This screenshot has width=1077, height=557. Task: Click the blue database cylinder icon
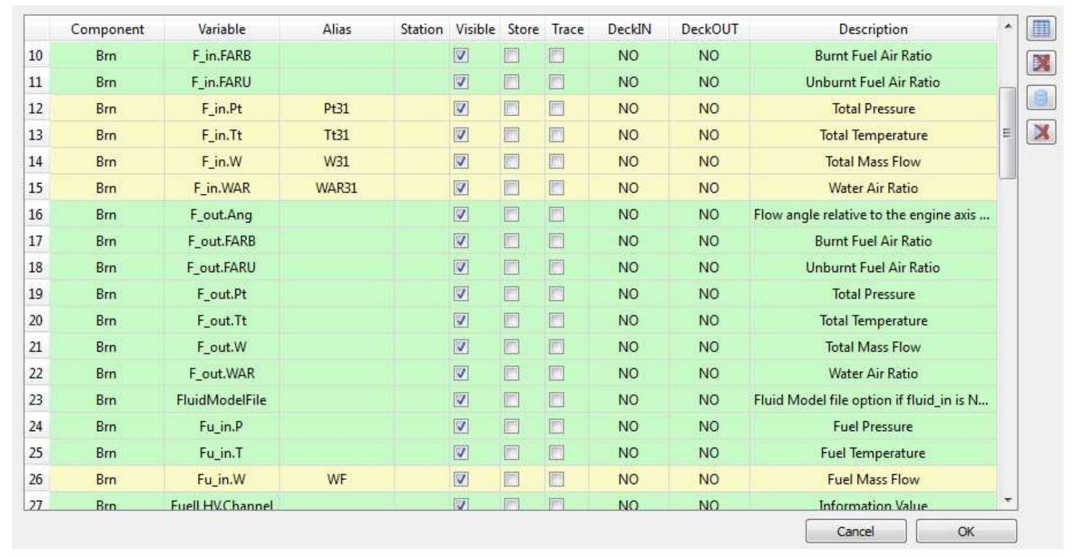coord(1041,98)
